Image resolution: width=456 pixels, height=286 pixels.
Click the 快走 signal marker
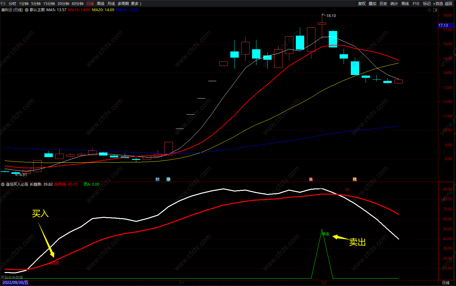click(x=326, y=234)
